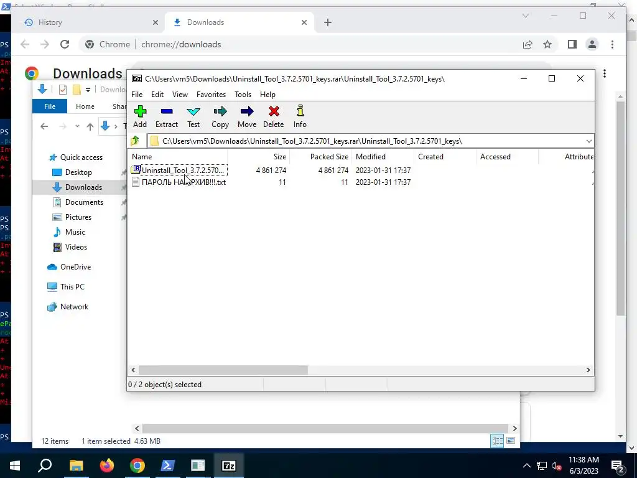
Task: Sort by the Modified column header
Action: click(x=383, y=156)
